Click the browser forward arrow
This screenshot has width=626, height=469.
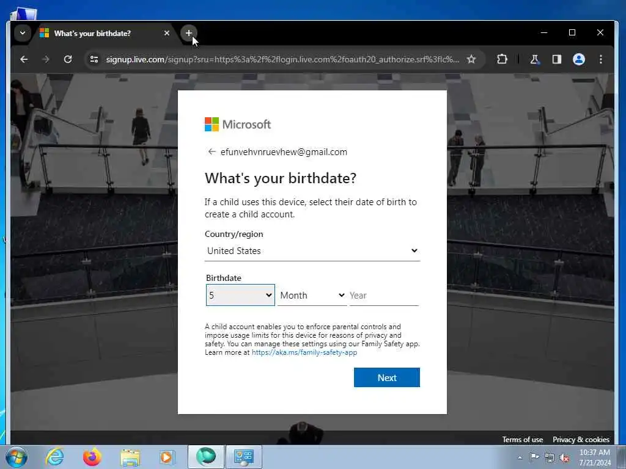pyautogui.click(x=46, y=59)
